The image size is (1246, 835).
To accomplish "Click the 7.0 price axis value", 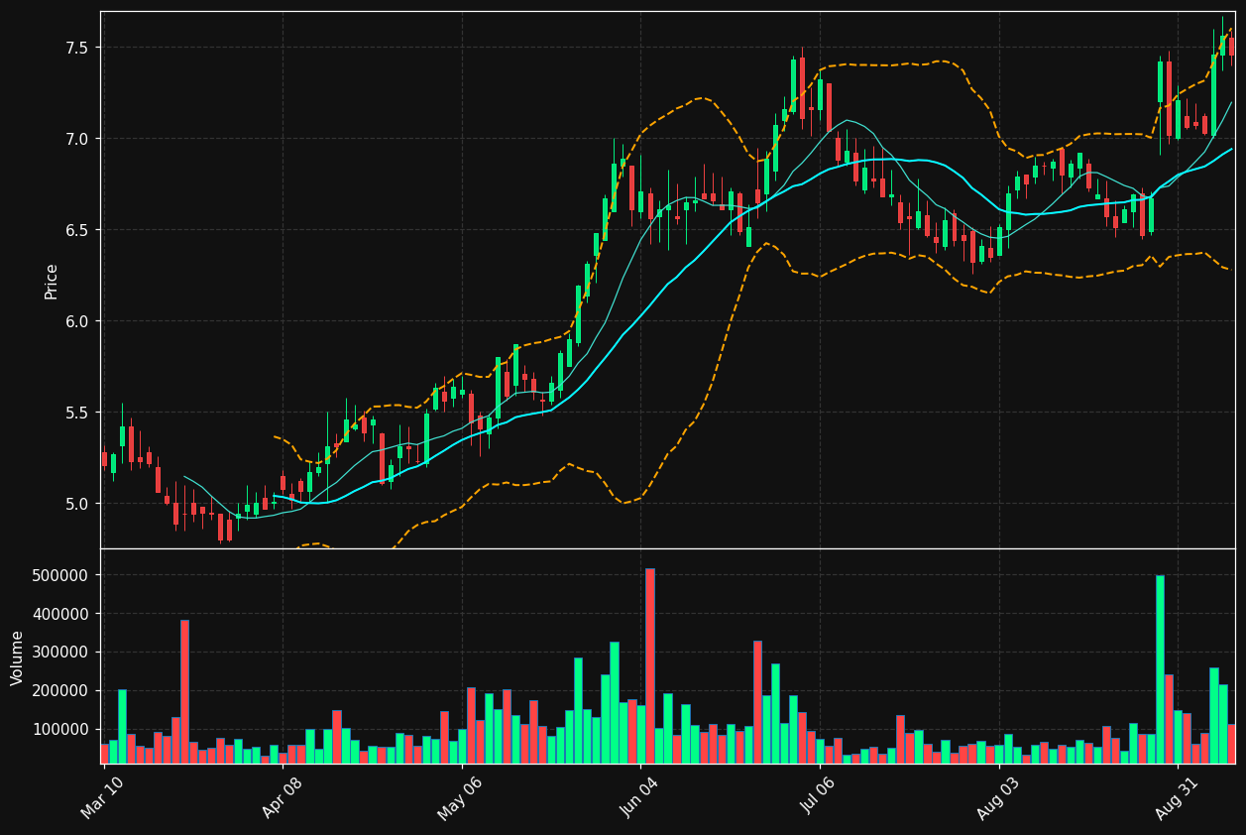I will [x=76, y=139].
